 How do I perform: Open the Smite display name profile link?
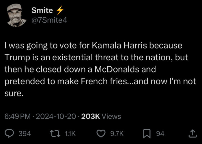point(42,11)
